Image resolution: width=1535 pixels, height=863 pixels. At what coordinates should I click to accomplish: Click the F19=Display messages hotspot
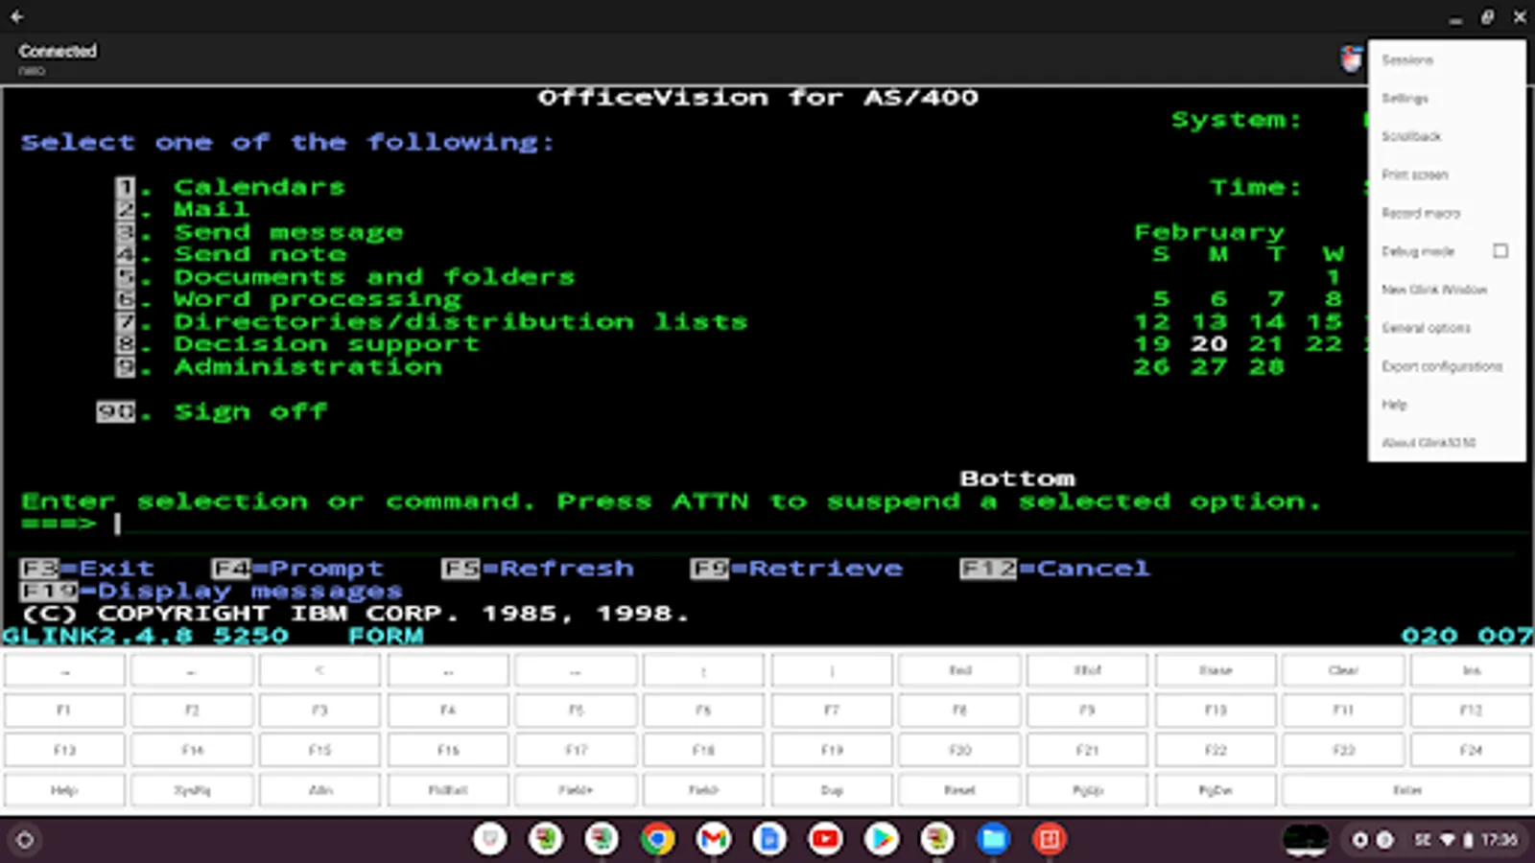click(212, 592)
